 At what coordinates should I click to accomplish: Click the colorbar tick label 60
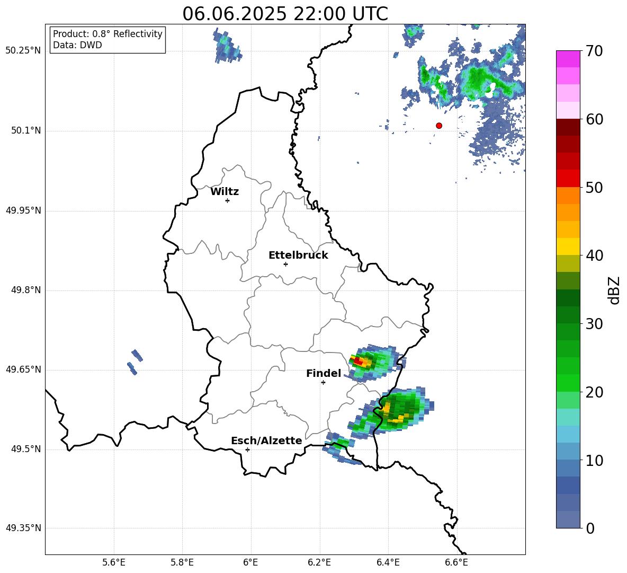(594, 119)
